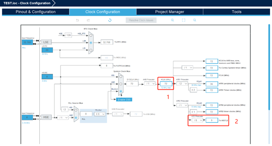The width and height of the screenshot is (272, 146).
Task: Switch to Pinout & Configuration tab
Action: pos(35,12)
